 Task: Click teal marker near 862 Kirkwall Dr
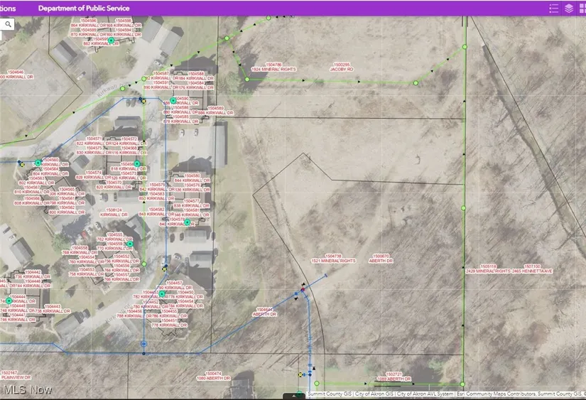click(112, 41)
